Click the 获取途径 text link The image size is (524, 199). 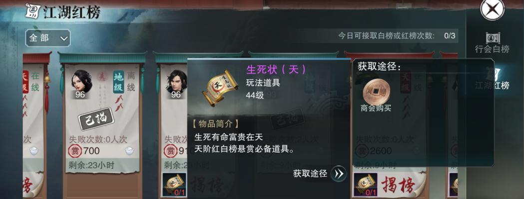tap(310, 173)
